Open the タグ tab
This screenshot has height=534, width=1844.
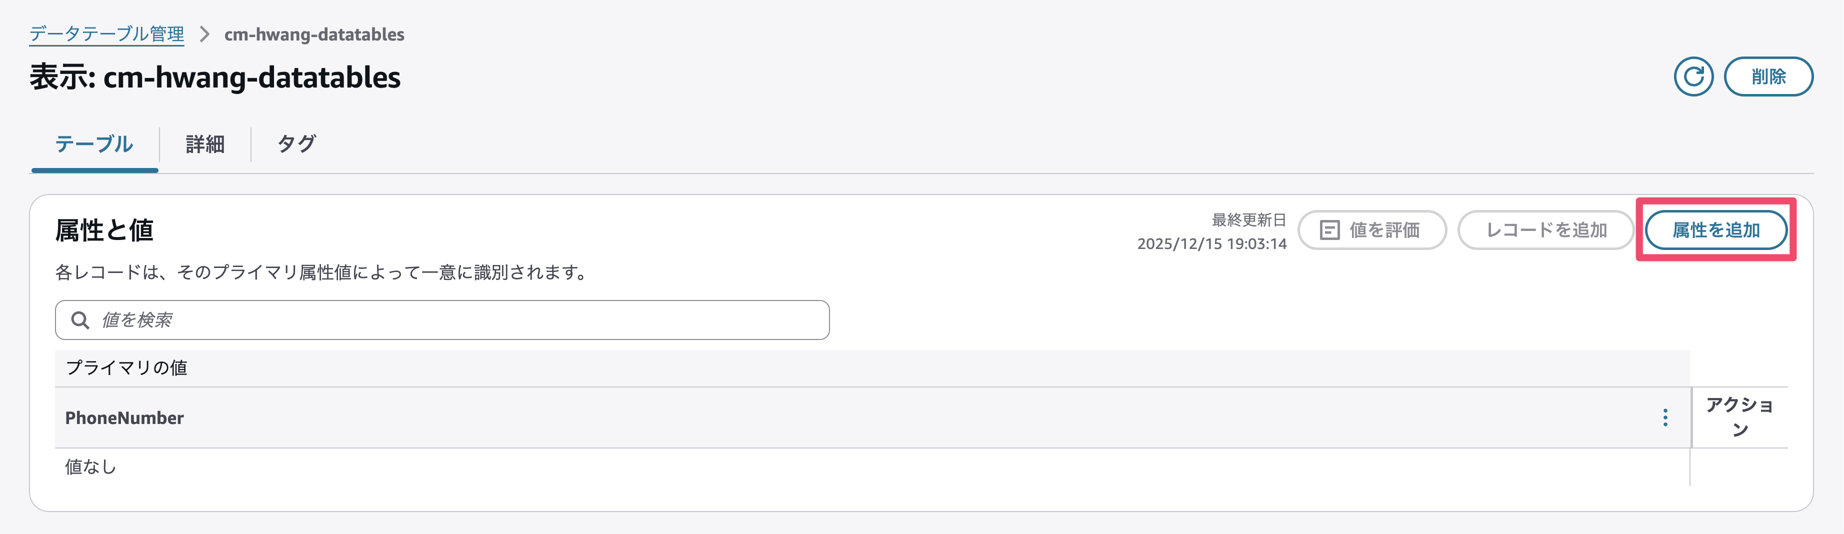point(295,144)
